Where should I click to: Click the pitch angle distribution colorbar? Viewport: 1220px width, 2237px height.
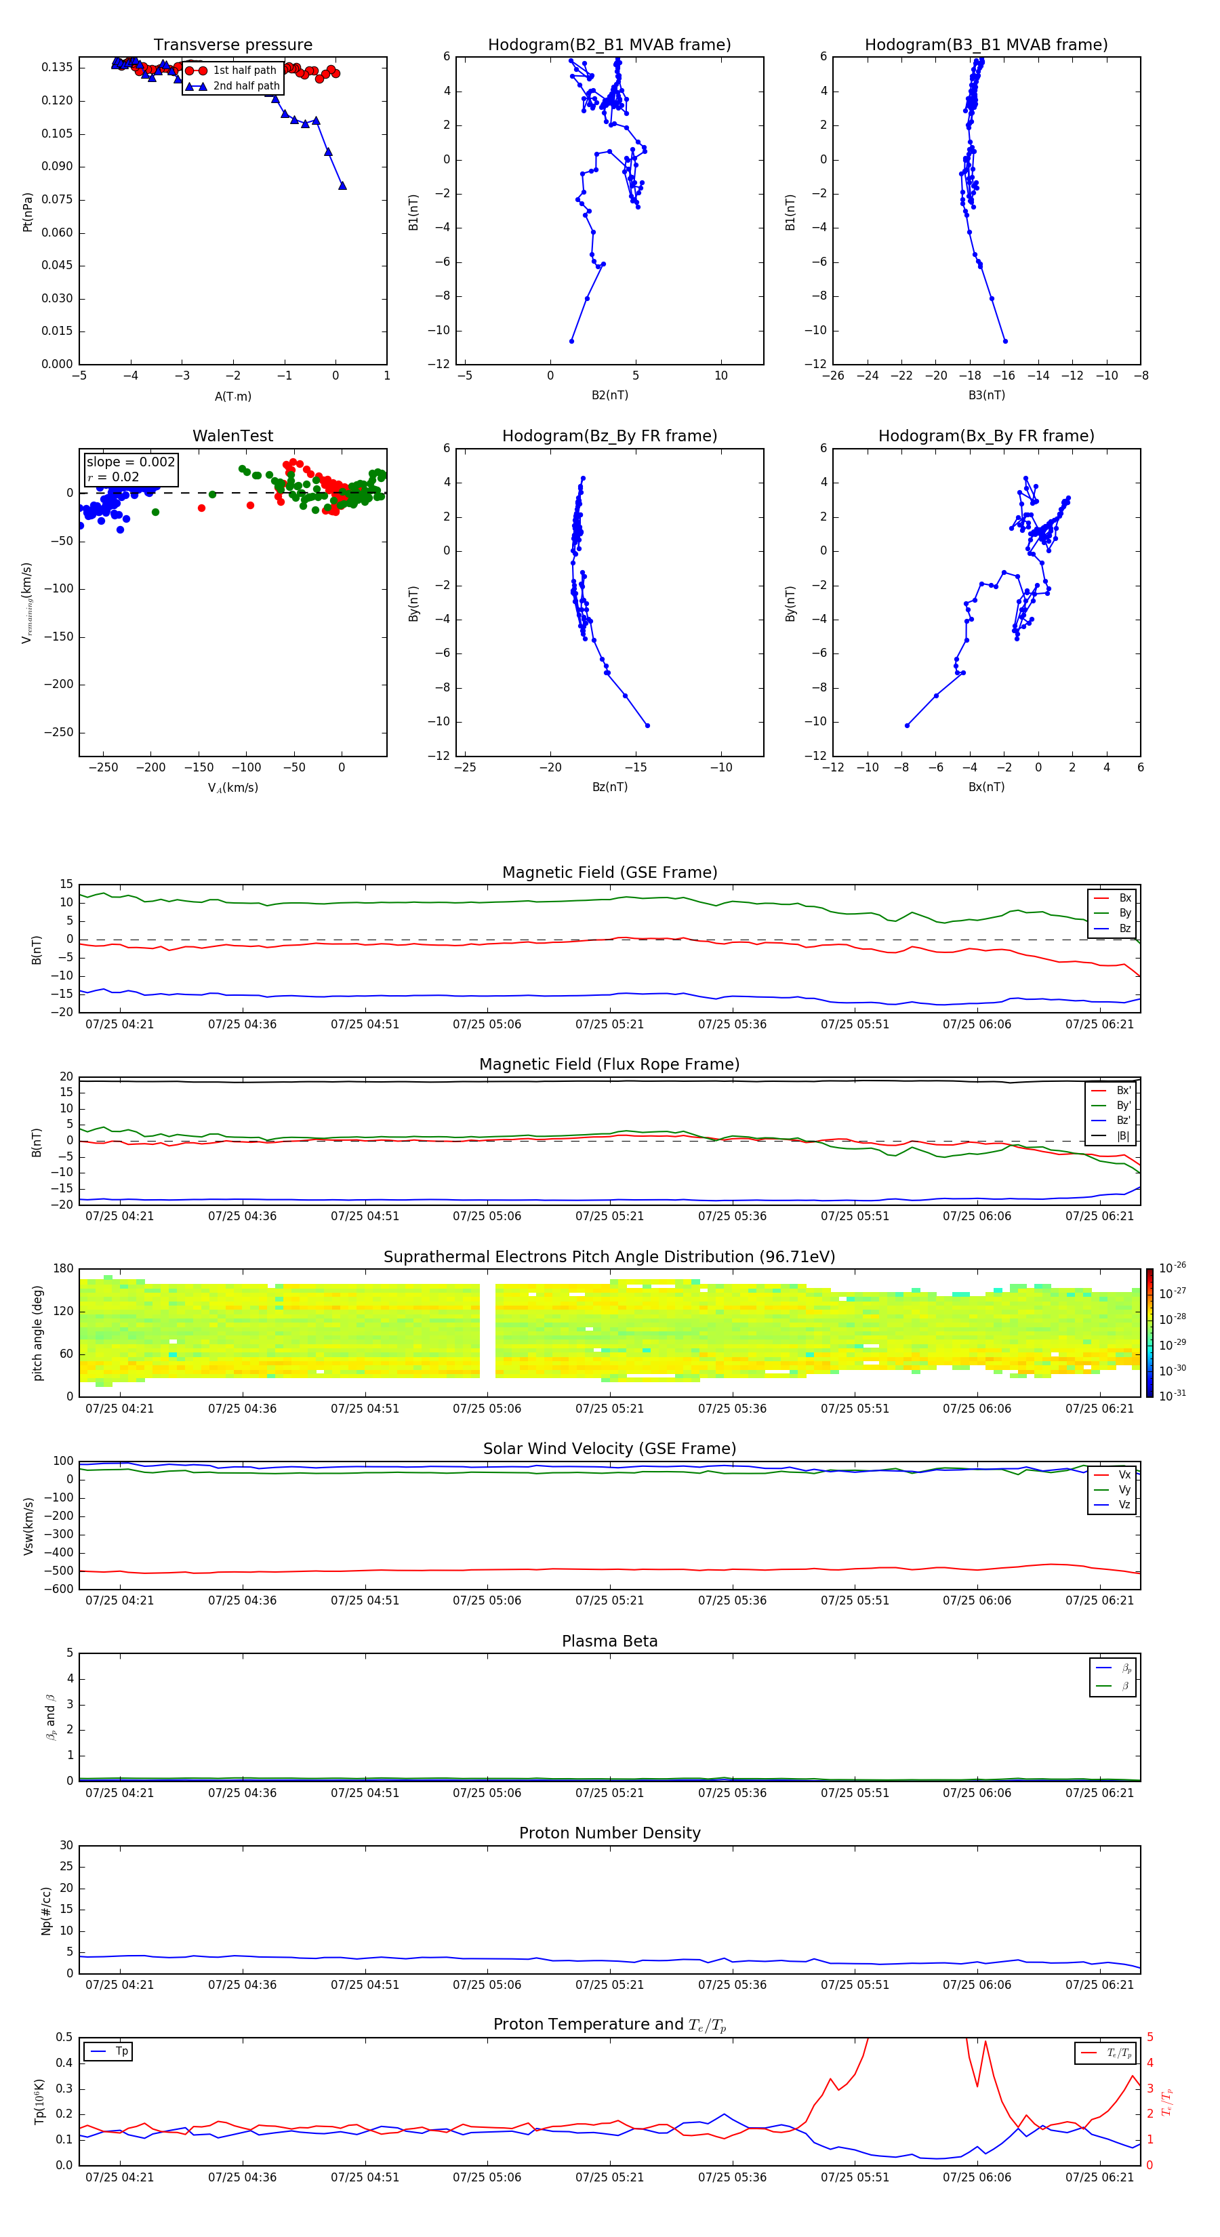tap(1150, 1333)
